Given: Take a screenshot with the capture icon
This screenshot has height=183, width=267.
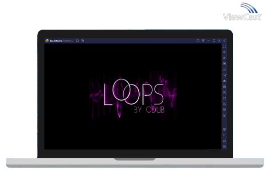Looking at the screenshot, I should 224,92.
